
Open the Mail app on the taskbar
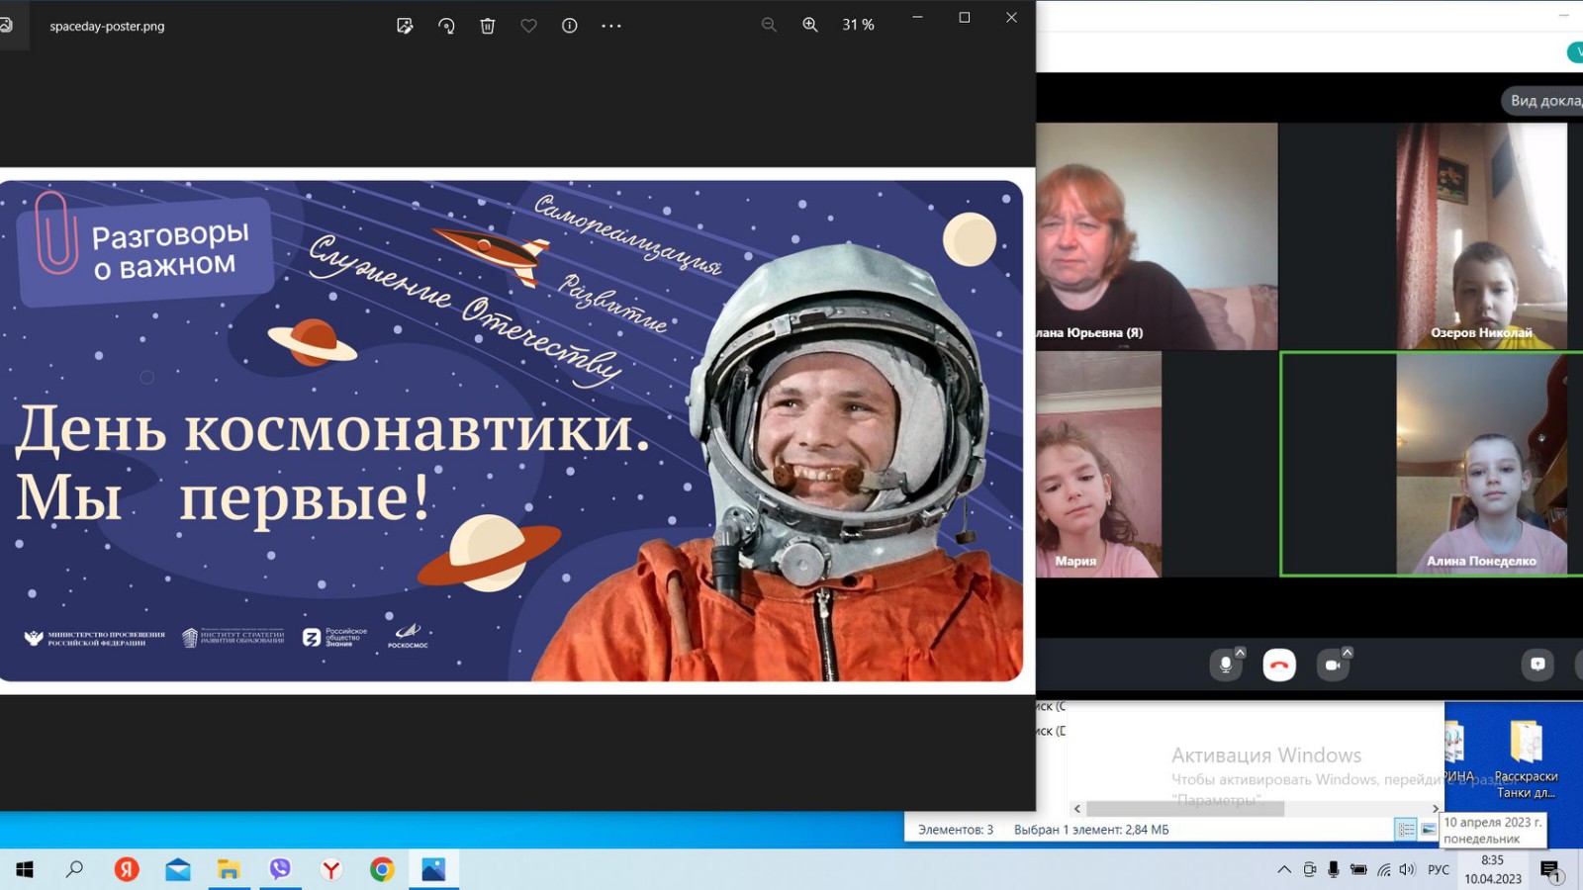click(178, 869)
